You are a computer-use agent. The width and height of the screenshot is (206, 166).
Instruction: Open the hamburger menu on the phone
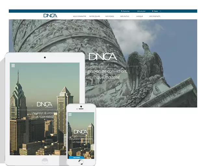[70, 114]
